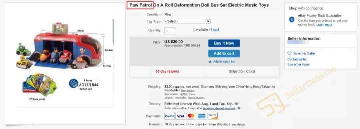Viewport: 360px width, 129px height.
Task: Click the eye icon next to Add to watch list
Action: 210,62
